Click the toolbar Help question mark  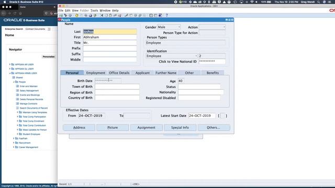coord(166,15)
